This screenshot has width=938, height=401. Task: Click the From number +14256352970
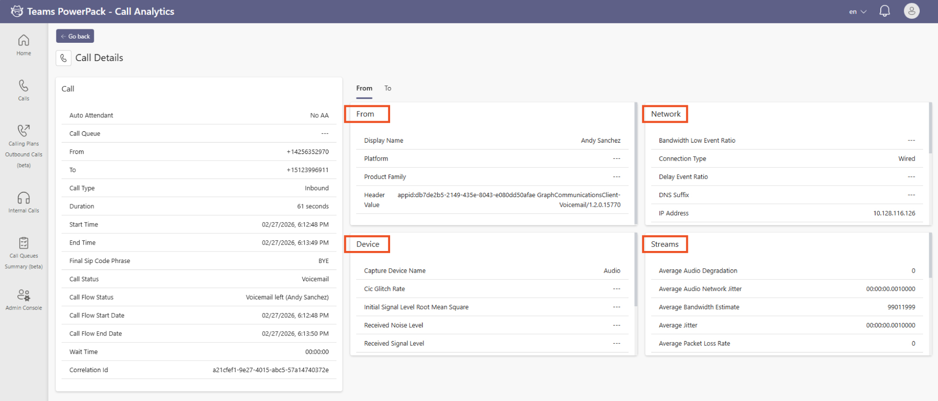[307, 152]
